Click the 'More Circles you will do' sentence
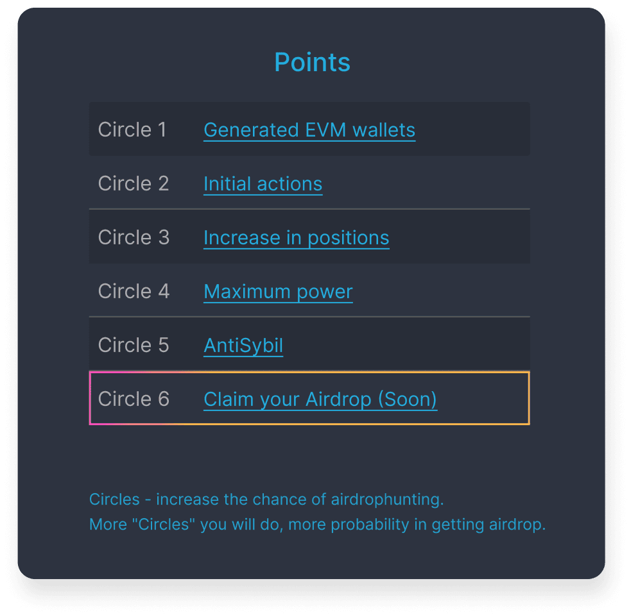The image size is (631, 615). click(317, 525)
